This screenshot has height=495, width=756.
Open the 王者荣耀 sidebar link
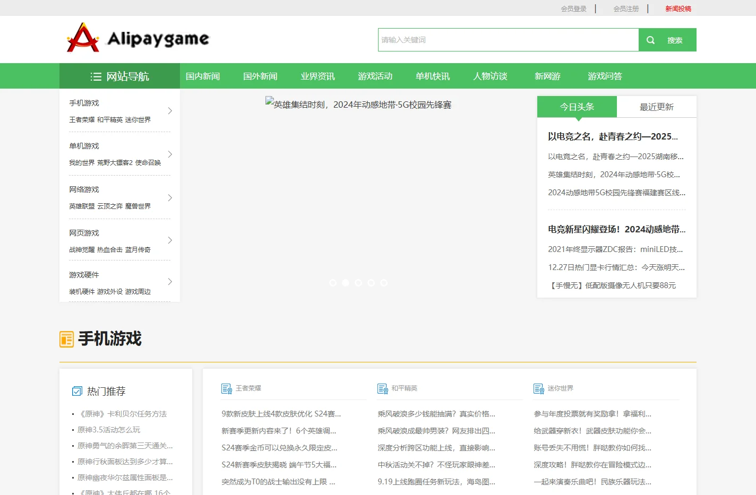point(82,120)
